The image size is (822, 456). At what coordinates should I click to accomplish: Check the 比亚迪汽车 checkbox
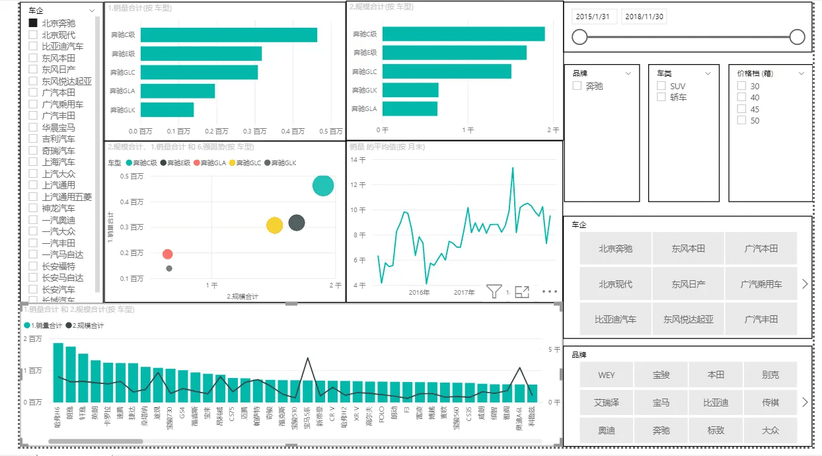tap(33, 46)
